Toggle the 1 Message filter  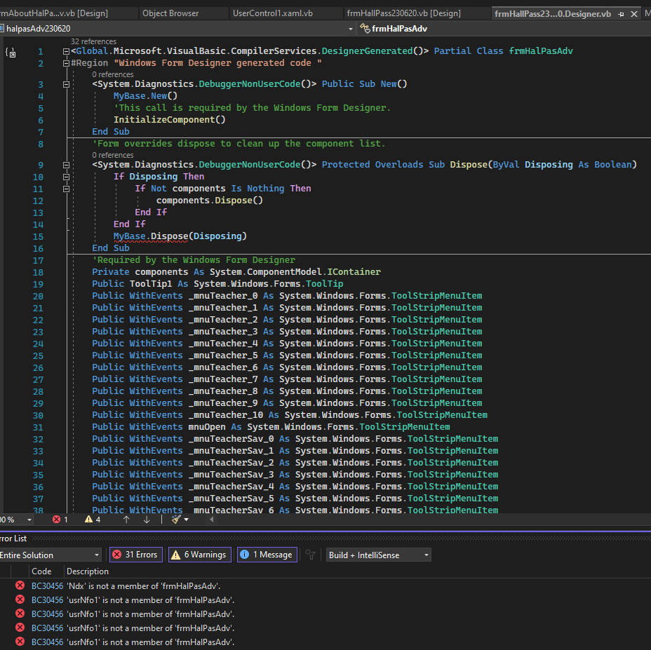pyautogui.click(x=267, y=555)
